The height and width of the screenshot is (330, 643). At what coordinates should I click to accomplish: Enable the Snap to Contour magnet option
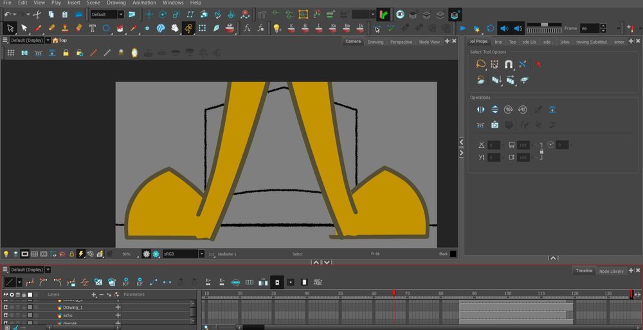(509, 64)
